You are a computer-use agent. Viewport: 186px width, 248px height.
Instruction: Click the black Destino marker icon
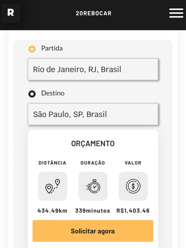tap(32, 94)
